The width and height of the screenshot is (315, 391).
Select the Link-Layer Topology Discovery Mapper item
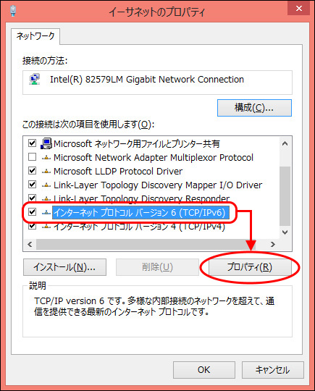158,185
